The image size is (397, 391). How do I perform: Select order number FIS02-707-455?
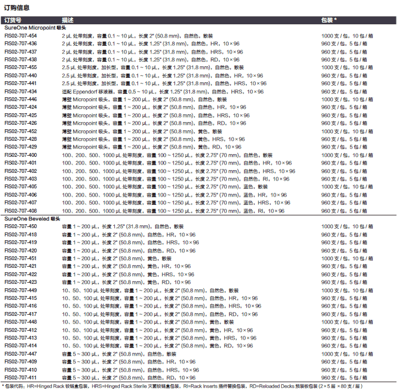[x=20, y=67]
